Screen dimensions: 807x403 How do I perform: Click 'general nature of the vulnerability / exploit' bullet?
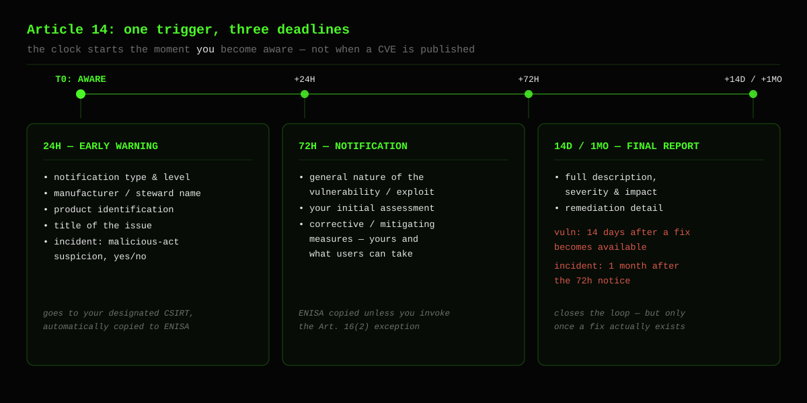coord(367,185)
